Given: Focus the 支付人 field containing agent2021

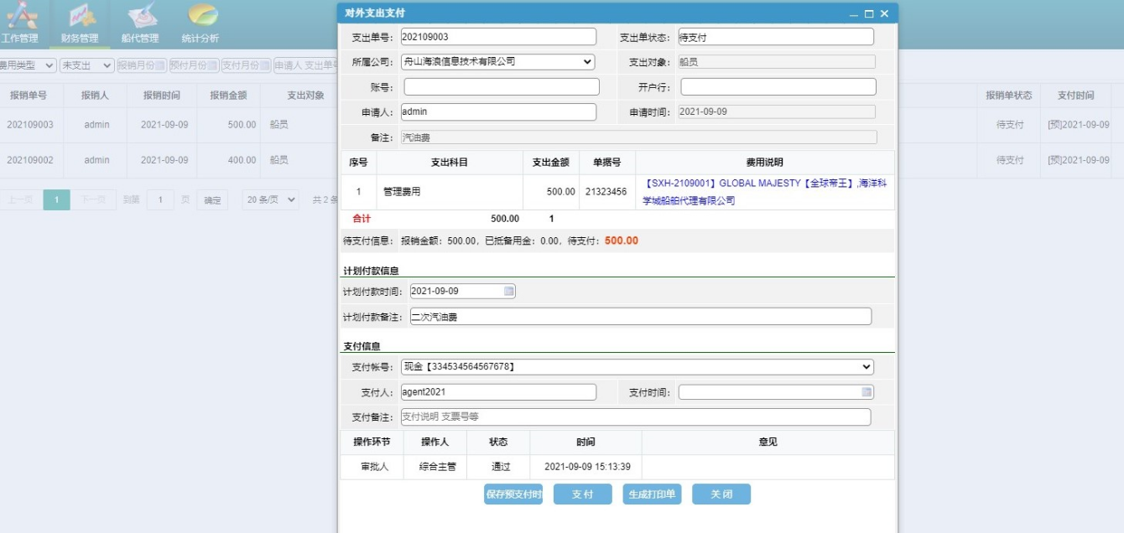Looking at the screenshot, I should [x=497, y=392].
